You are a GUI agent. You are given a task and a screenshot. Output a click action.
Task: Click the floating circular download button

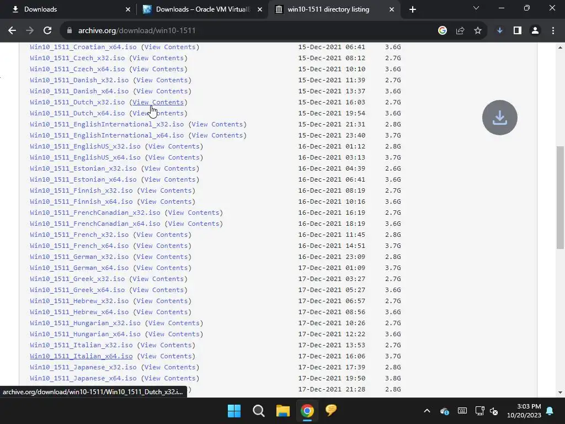tap(500, 118)
